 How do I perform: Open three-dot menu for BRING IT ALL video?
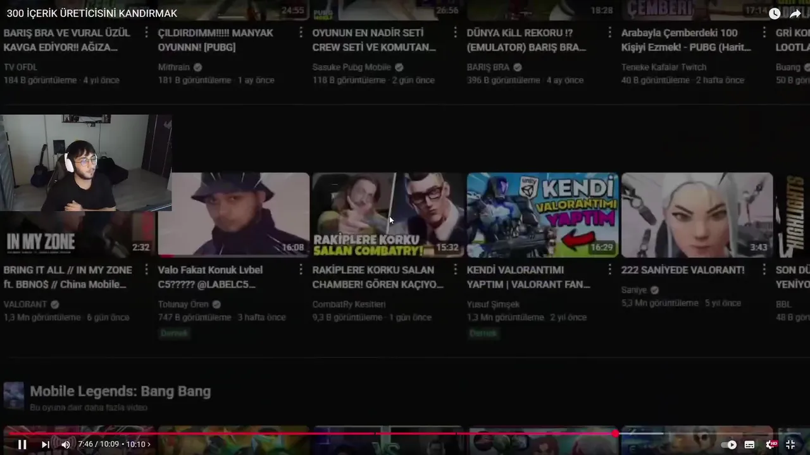coord(146,270)
